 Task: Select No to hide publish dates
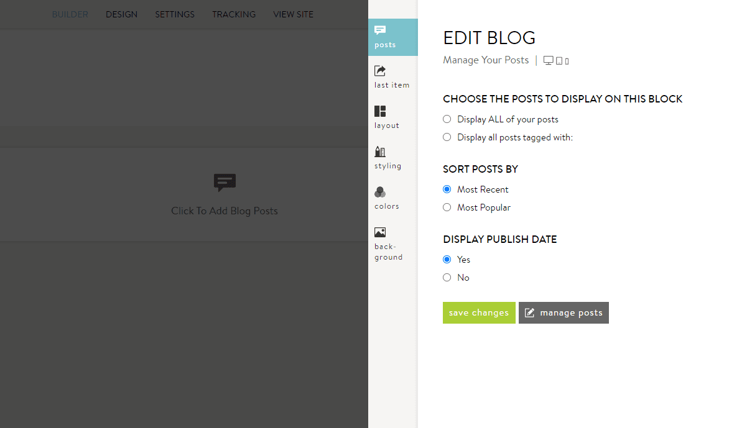(x=447, y=277)
